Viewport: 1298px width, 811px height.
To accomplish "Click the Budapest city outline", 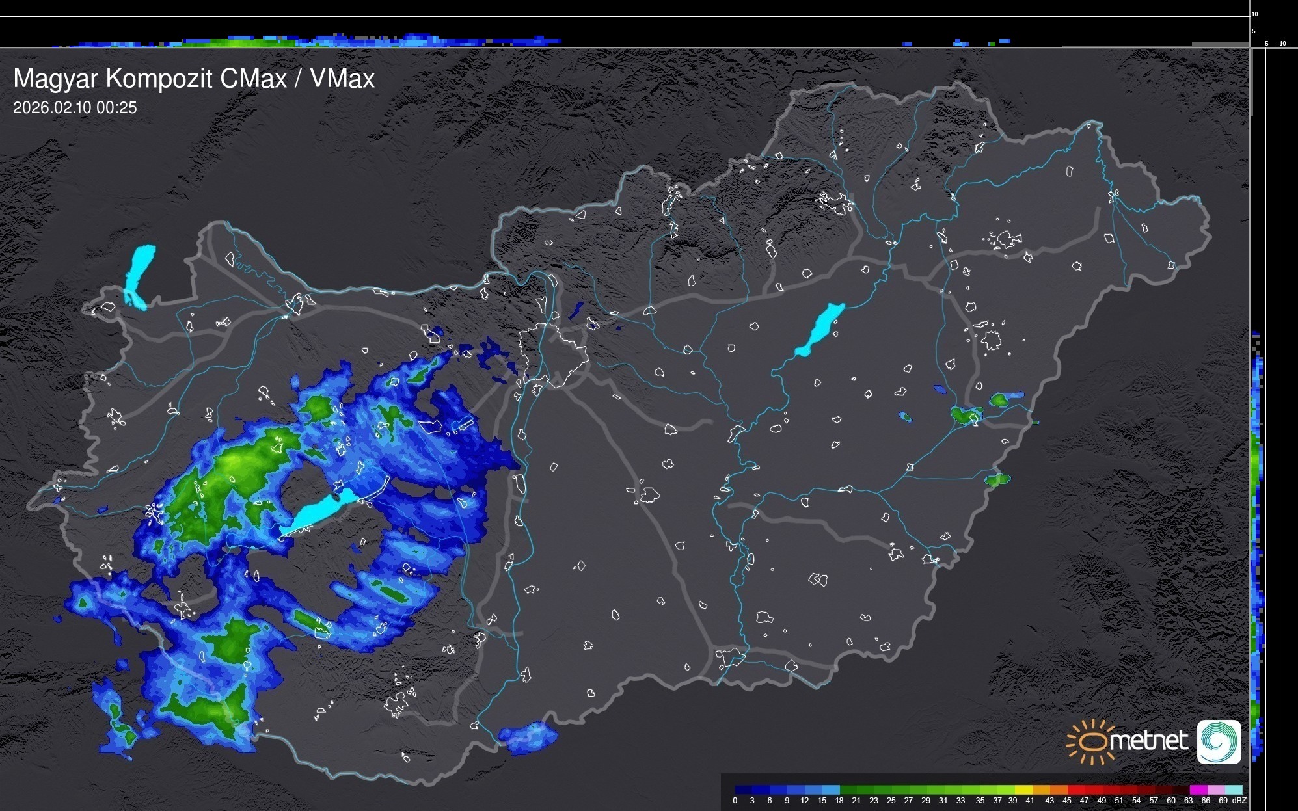I will [x=553, y=354].
